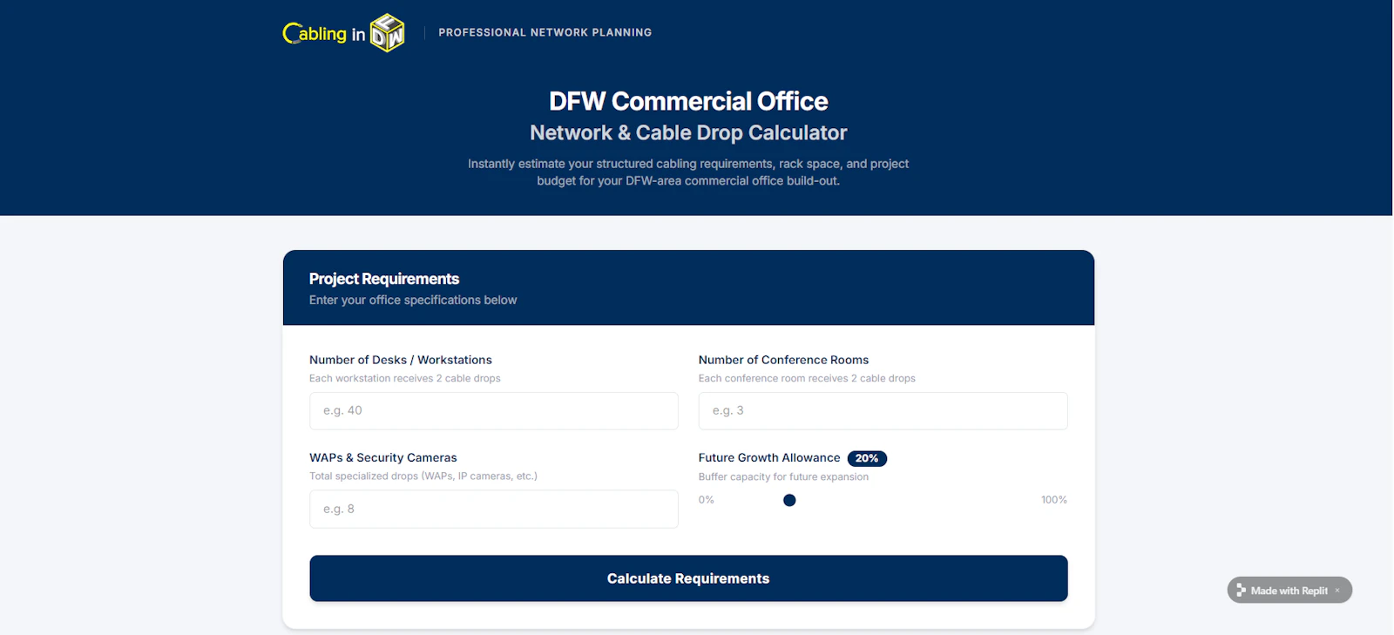
Task: Click 'Buffer capacity for future expansion' text
Action: pyautogui.click(x=783, y=476)
